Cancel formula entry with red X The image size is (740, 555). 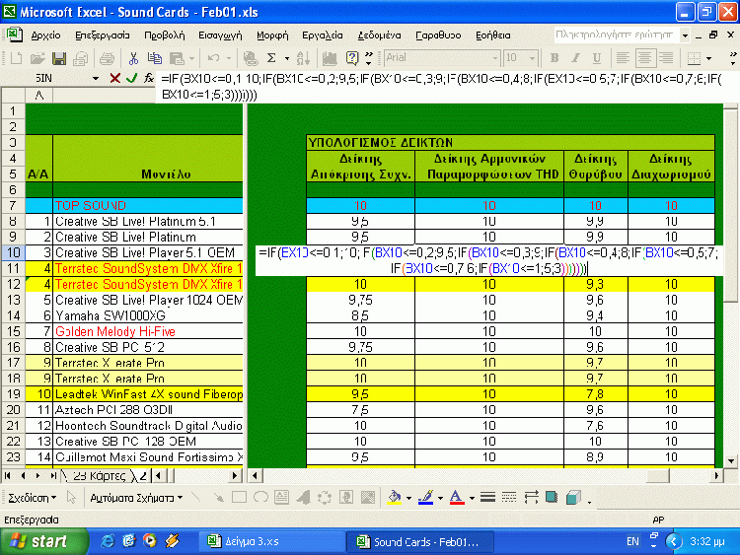click(x=114, y=78)
